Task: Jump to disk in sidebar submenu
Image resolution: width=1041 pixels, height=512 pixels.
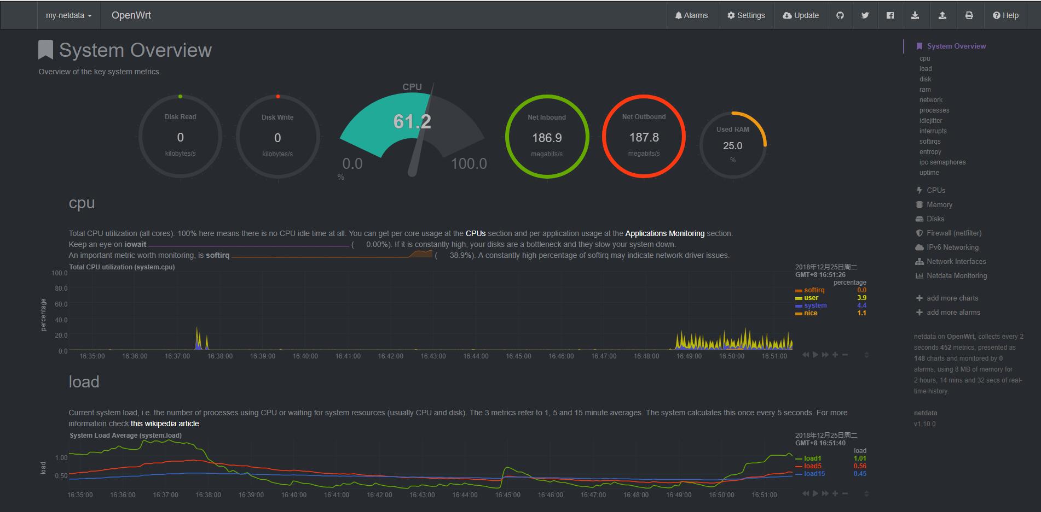Action: click(925, 79)
